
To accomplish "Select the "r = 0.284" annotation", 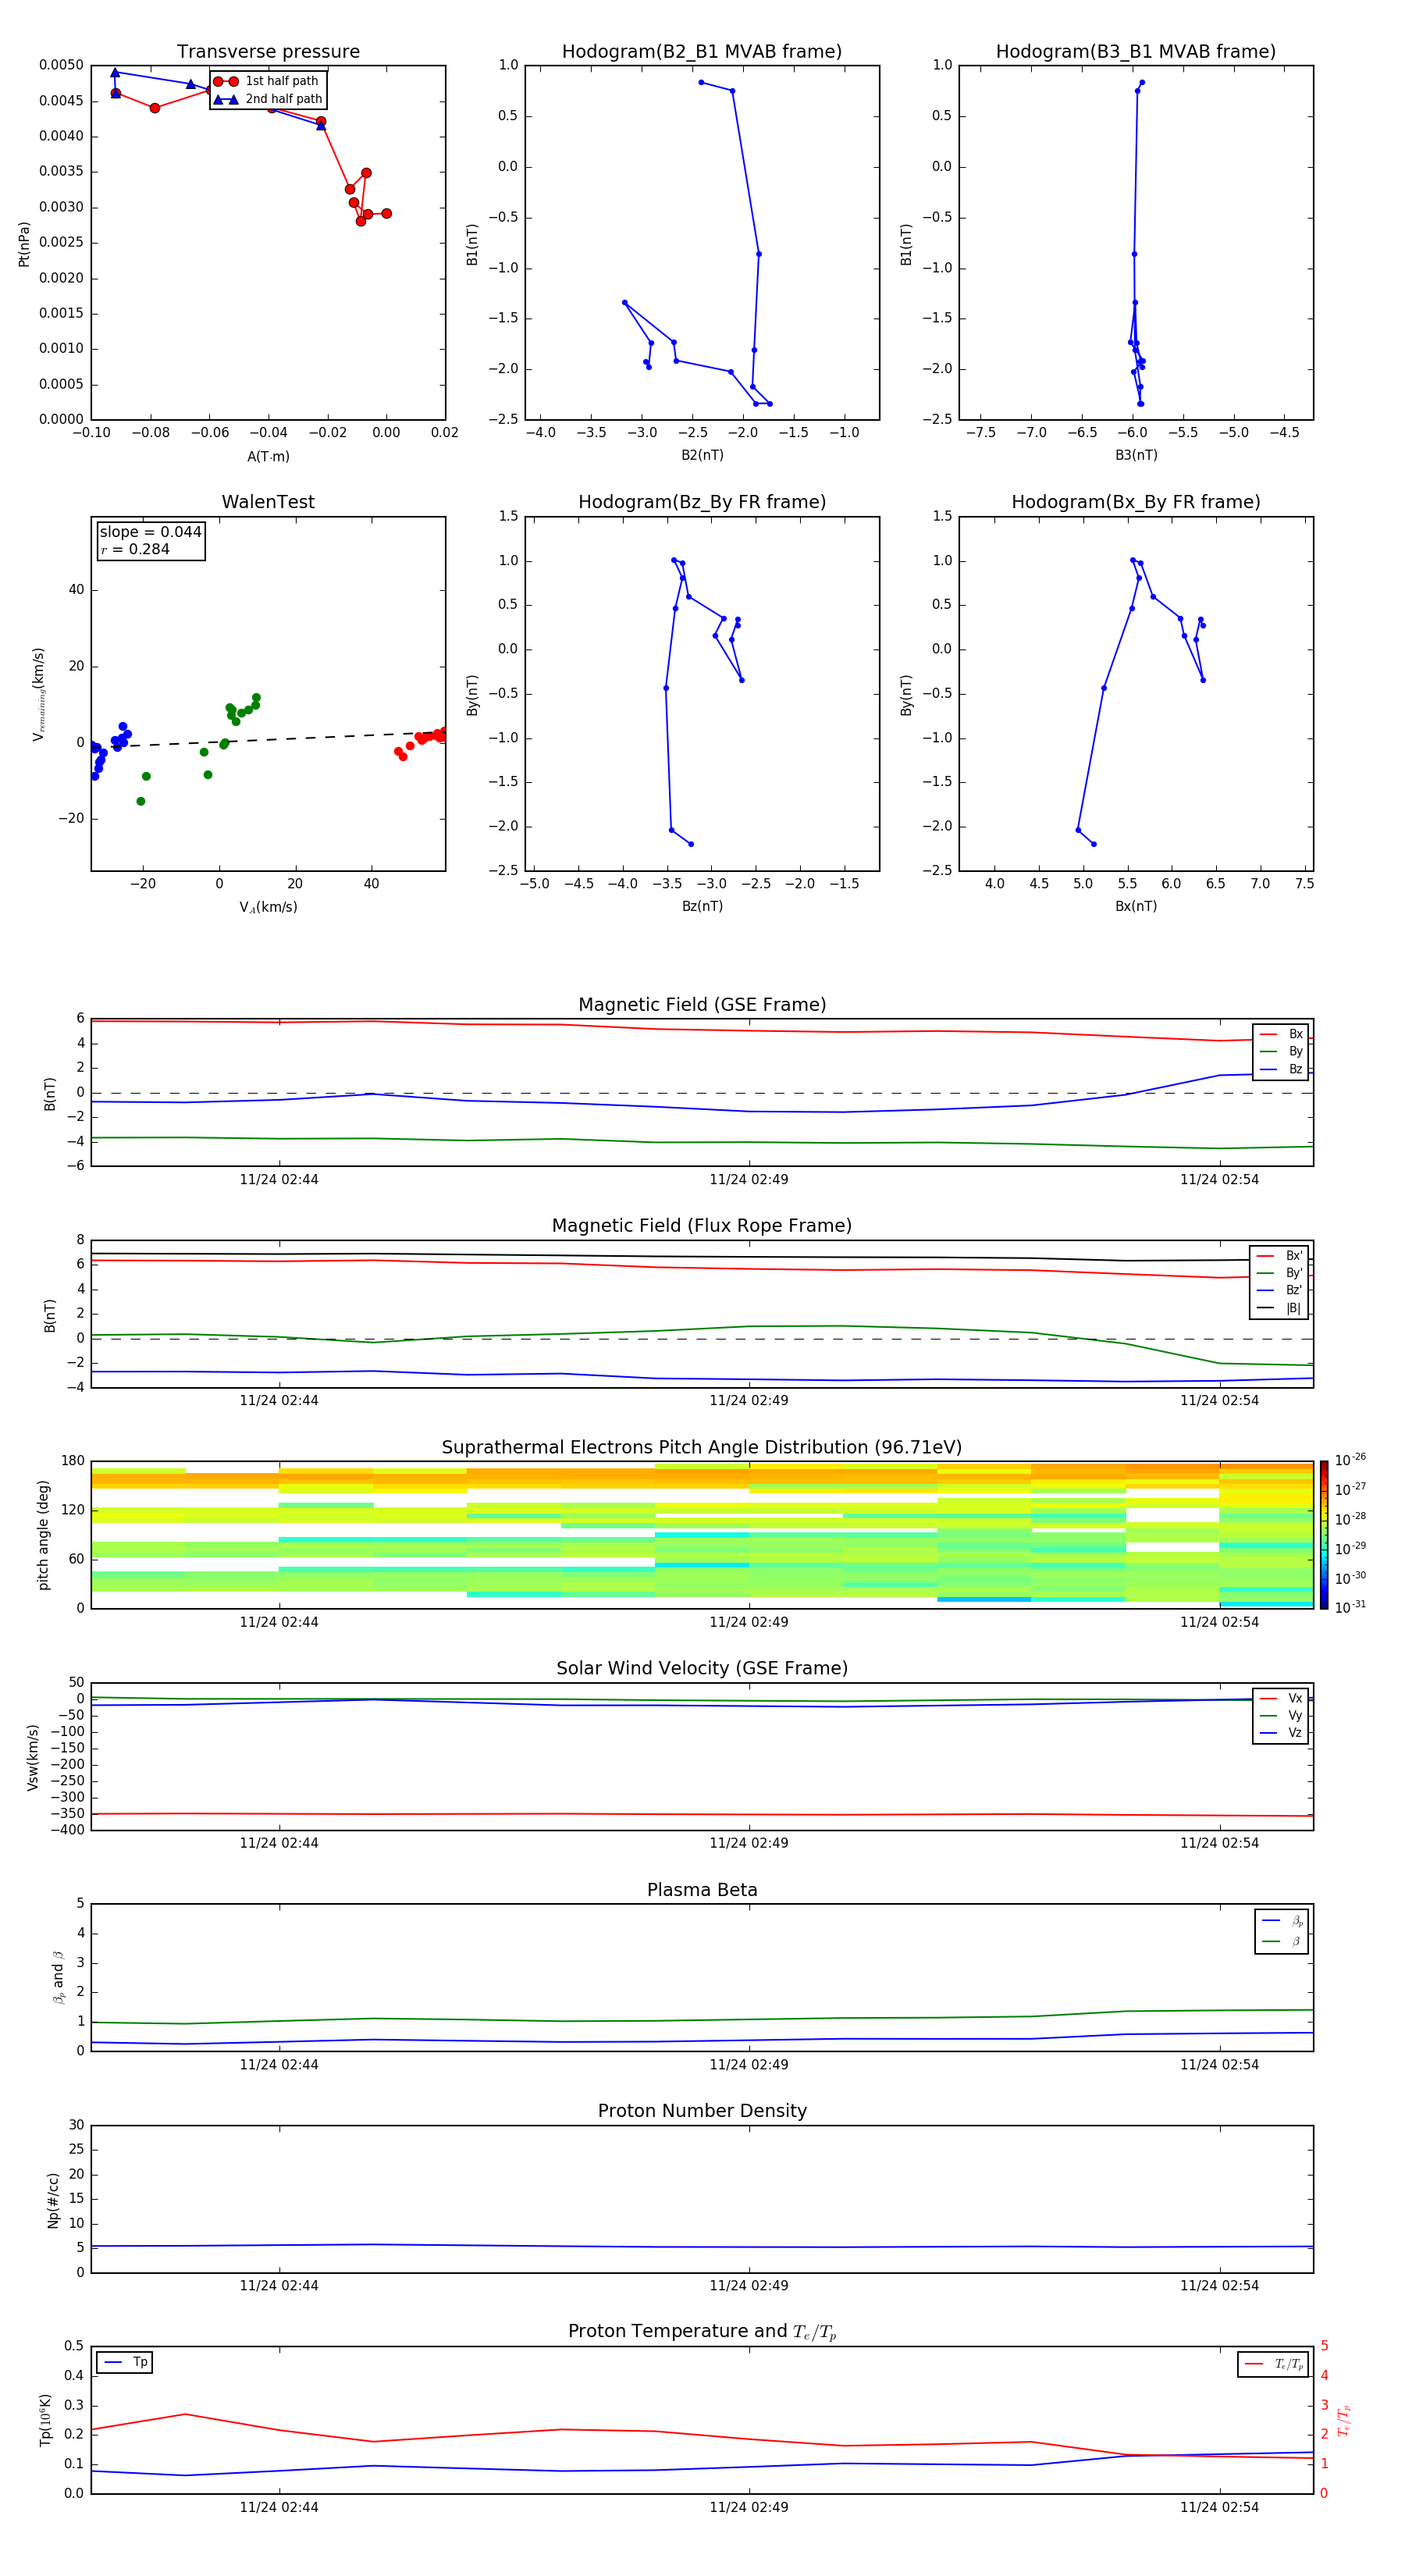I will [135, 550].
